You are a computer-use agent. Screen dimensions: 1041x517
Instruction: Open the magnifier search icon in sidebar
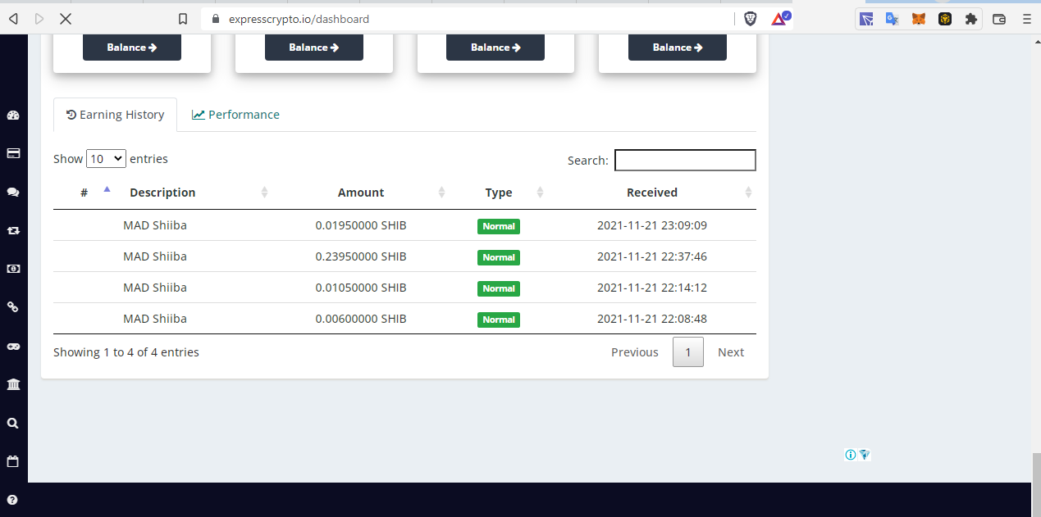[x=13, y=424]
